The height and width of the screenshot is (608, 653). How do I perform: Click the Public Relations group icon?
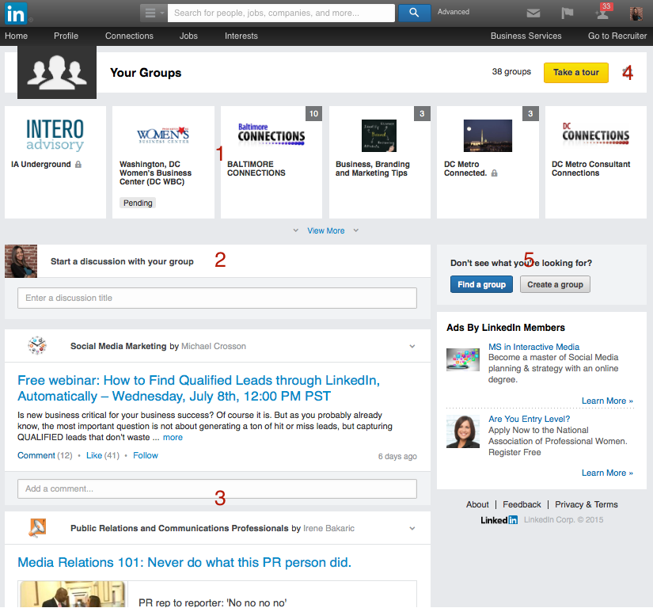click(x=37, y=528)
